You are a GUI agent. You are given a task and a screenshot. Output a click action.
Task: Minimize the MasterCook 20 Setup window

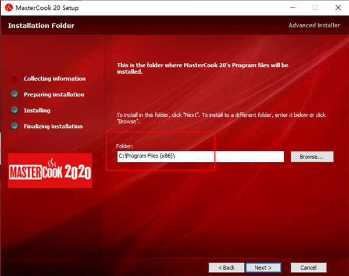[289, 8]
